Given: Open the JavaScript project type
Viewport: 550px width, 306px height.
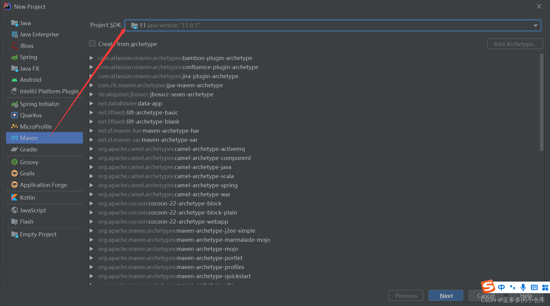Looking at the screenshot, I should 32,210.
